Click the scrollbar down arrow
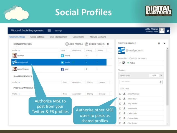The image size is (177, 133). pyautogui.click(x=167, y=124)
